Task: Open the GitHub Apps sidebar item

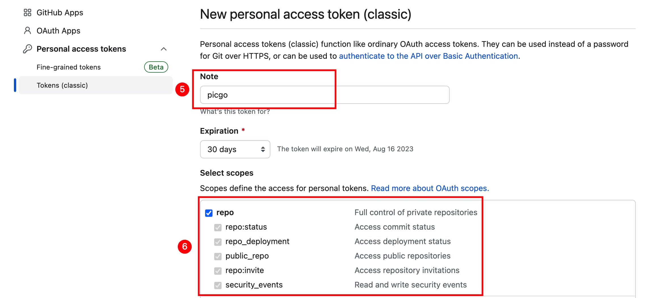Action: (x=60, y=12)
